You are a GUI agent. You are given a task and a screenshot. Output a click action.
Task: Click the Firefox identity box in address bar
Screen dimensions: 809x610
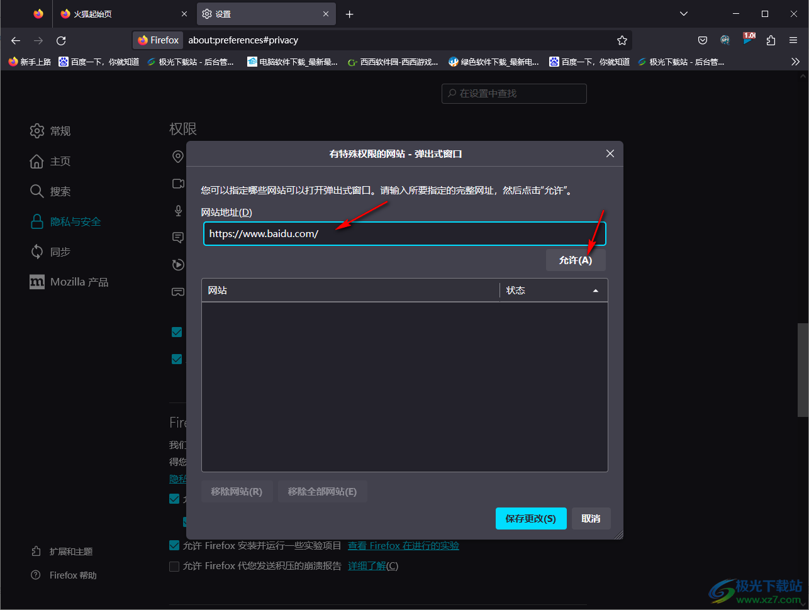click(x=159, y=40)
